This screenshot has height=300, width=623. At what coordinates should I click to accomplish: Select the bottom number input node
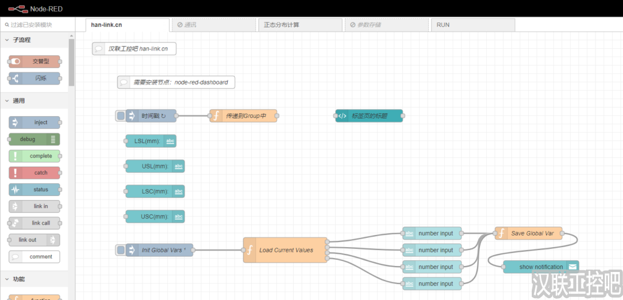pyautogui.click(x=432, y=284)
